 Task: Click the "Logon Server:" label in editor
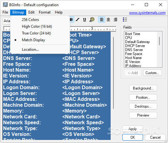20,93
